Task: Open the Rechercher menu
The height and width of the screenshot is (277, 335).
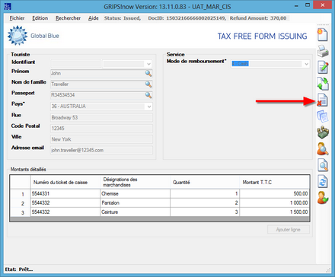Action: click(69, 18)
